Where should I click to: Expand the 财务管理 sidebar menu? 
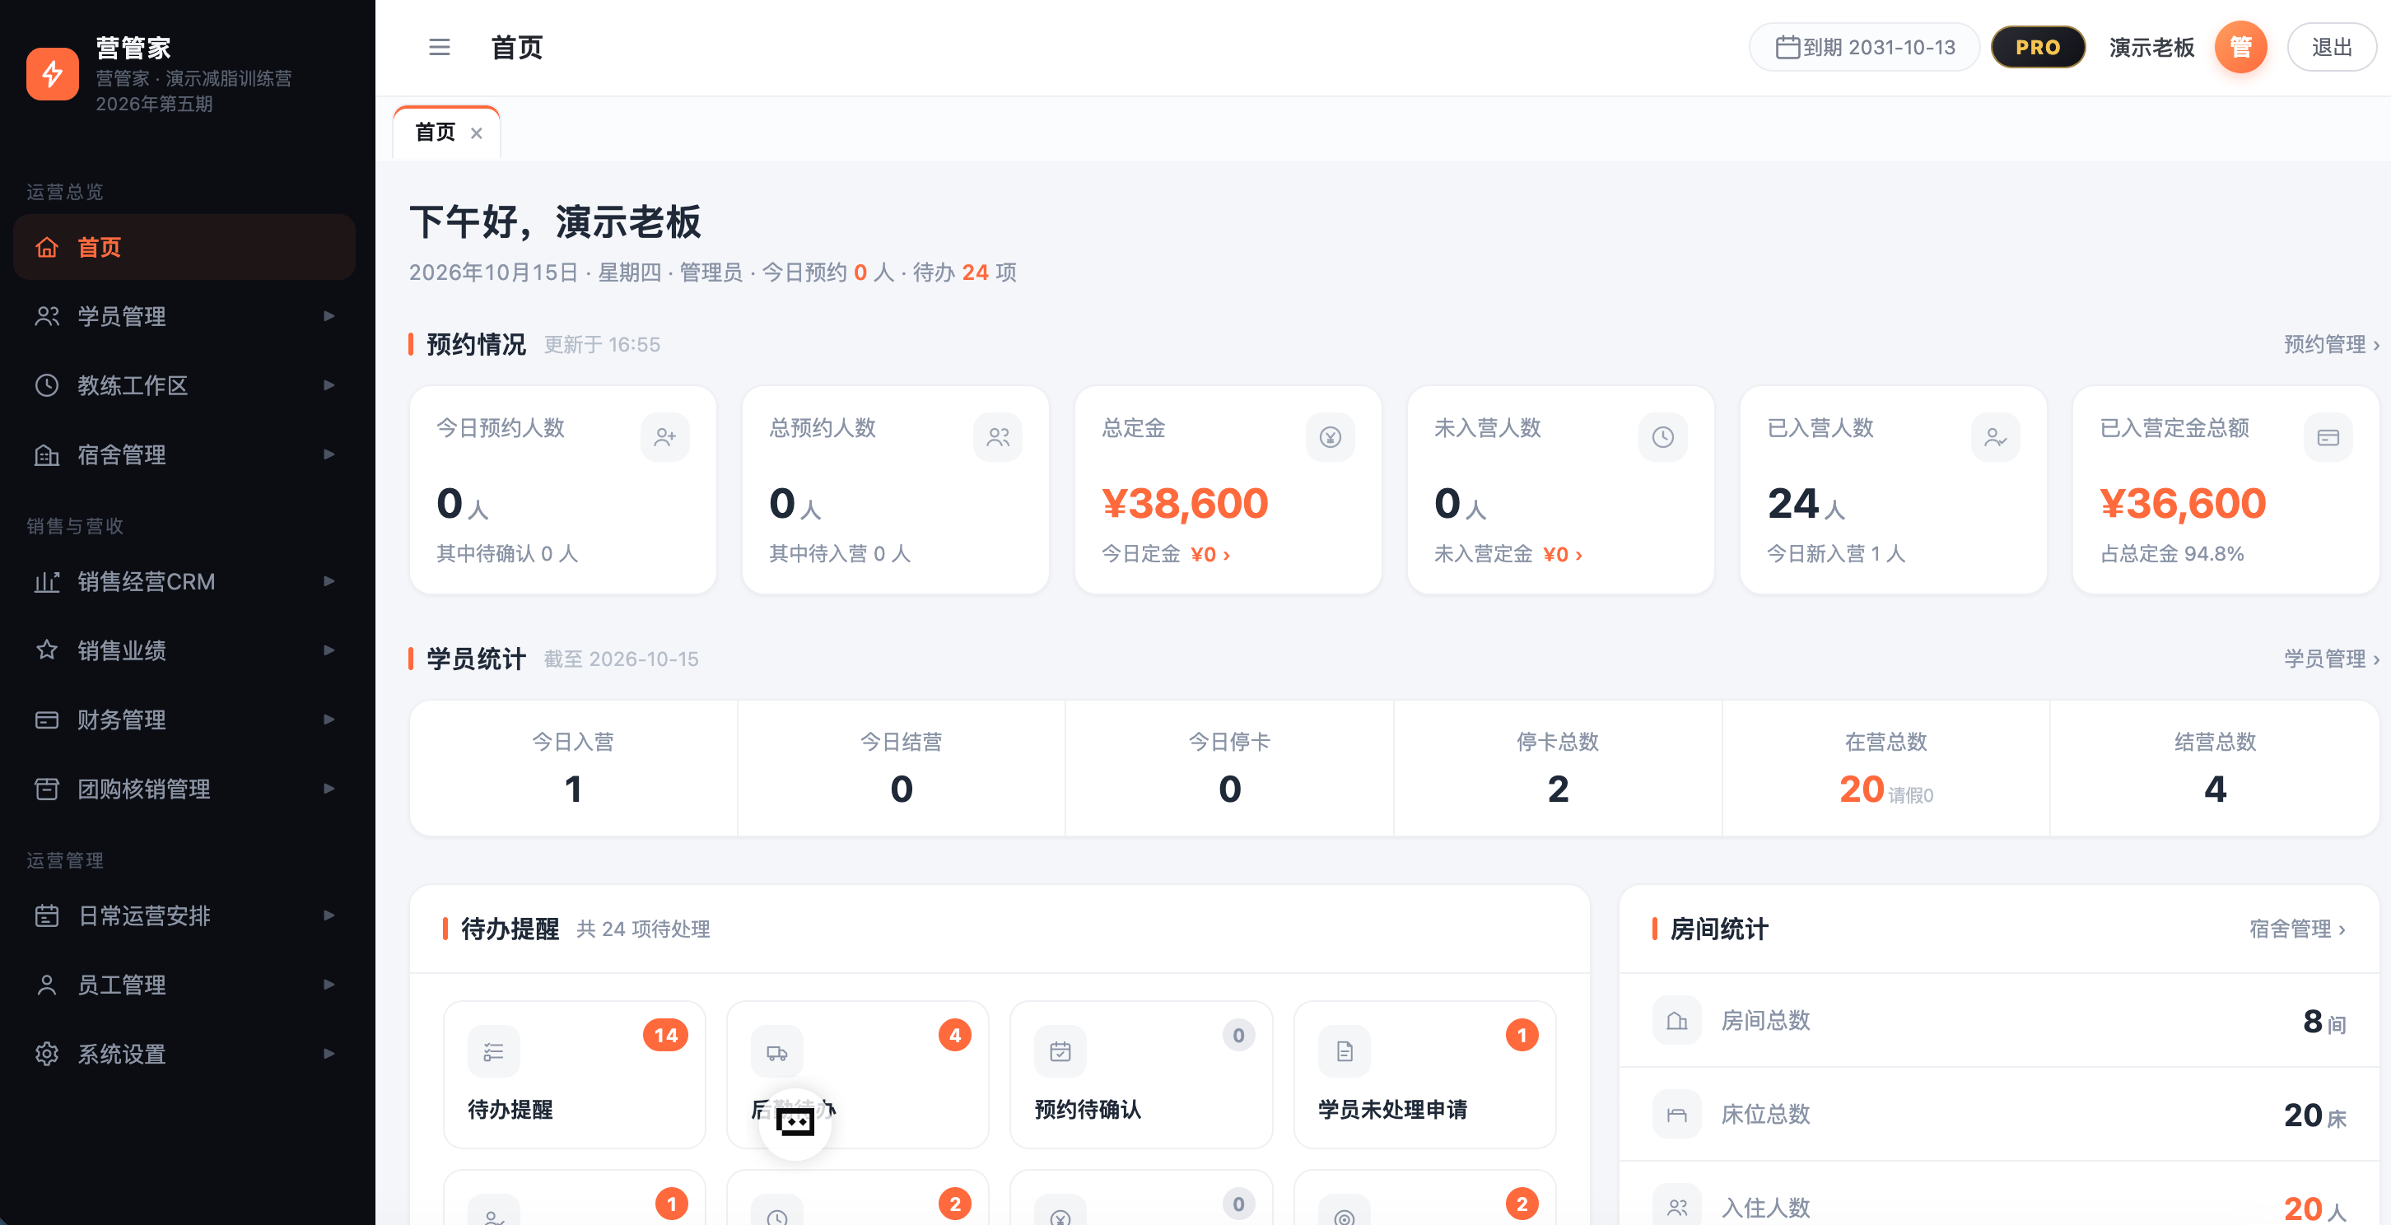[184, 720]
